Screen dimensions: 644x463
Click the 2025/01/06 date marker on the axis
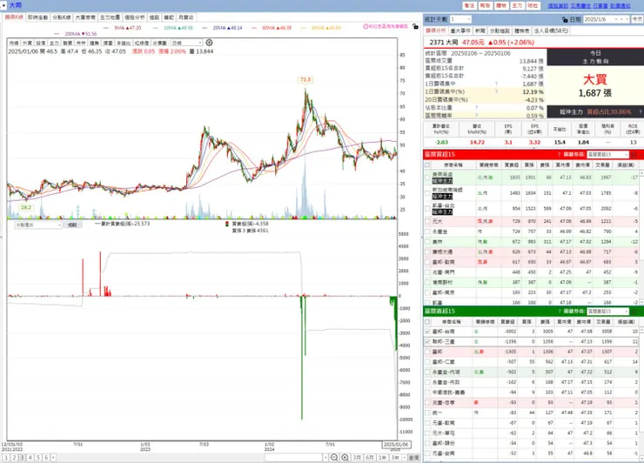click(396, 445)
